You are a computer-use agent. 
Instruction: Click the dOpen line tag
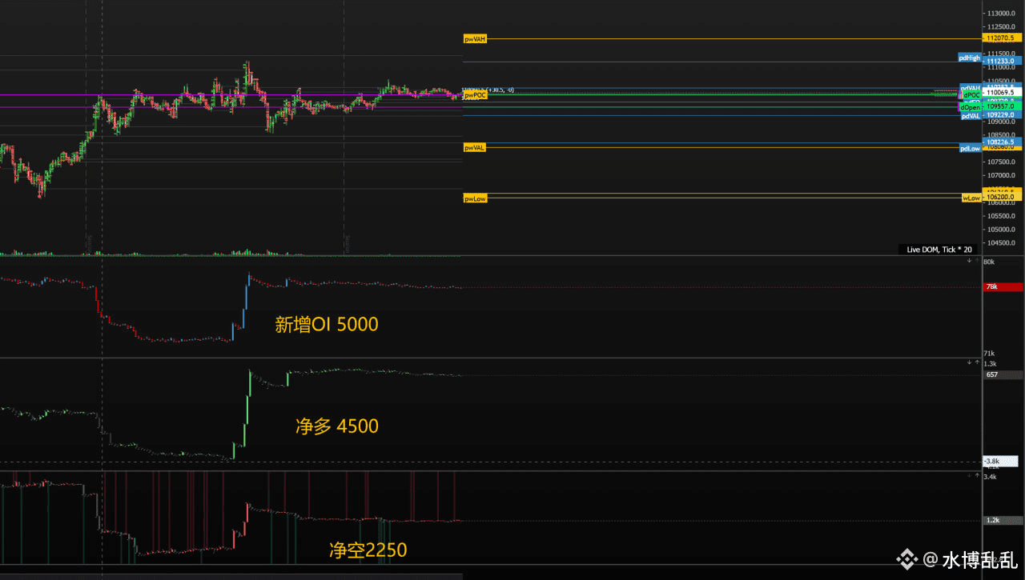[970, 106]
